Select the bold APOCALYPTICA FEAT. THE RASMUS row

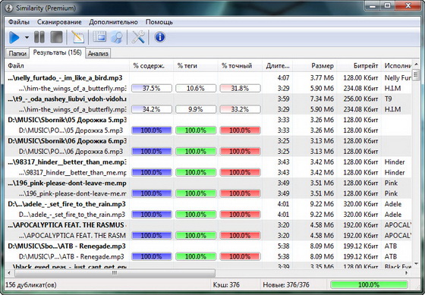click(208, 225)
